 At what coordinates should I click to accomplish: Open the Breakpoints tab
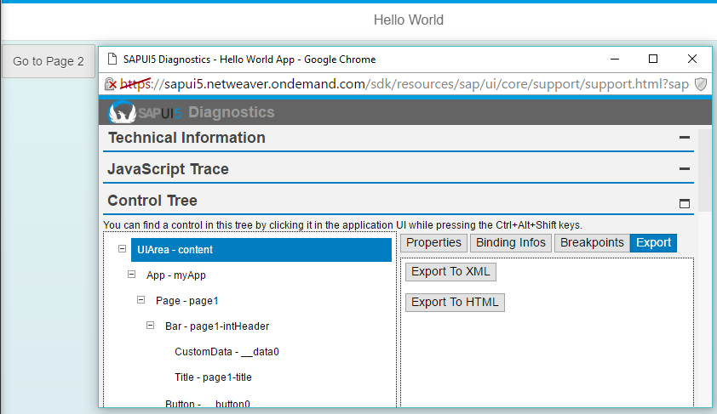tap(592, 243)
